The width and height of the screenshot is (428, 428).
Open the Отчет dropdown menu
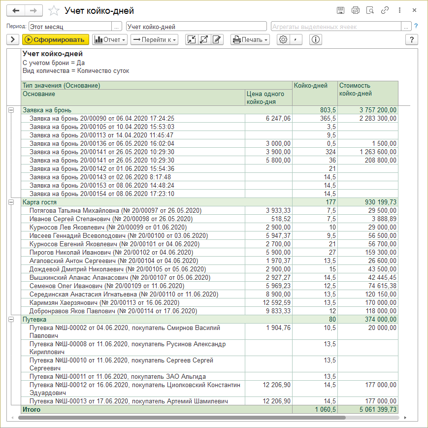[110, 40]
